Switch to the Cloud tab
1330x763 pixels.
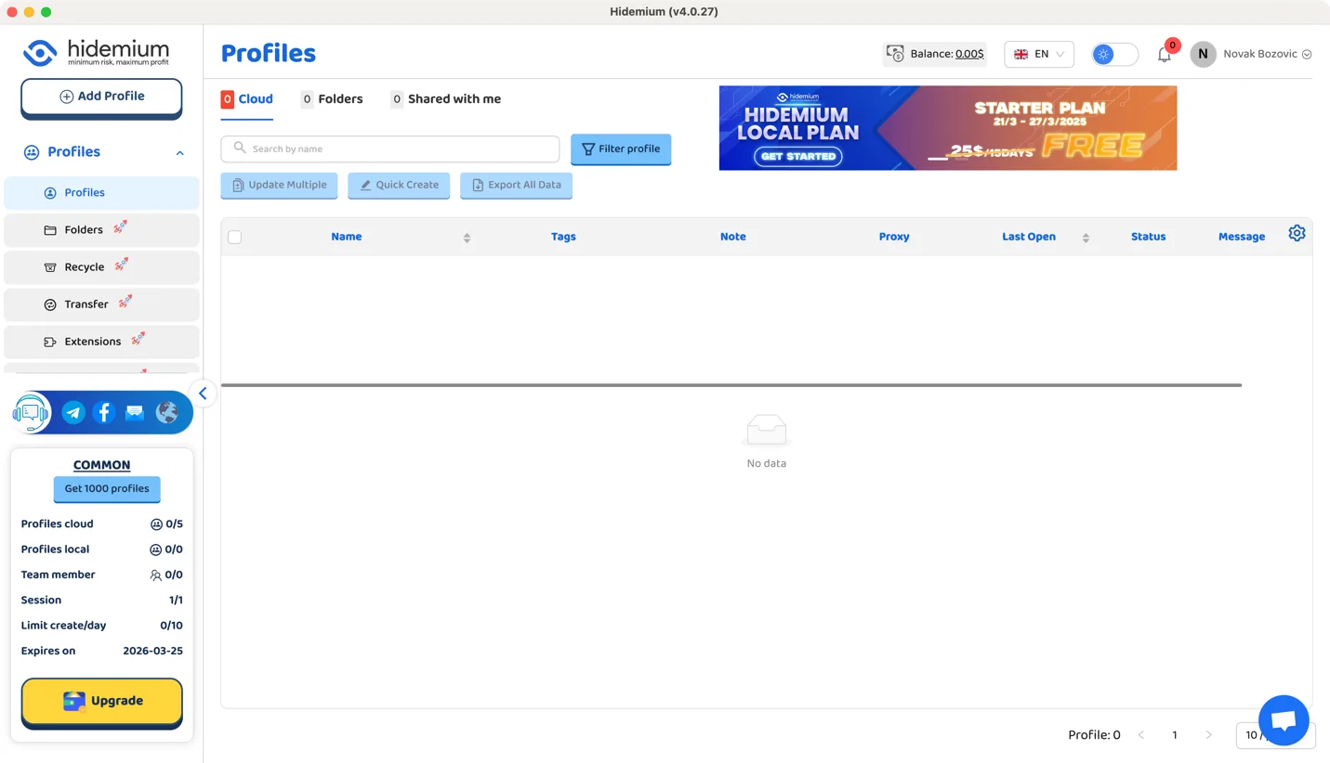[247, 99]
